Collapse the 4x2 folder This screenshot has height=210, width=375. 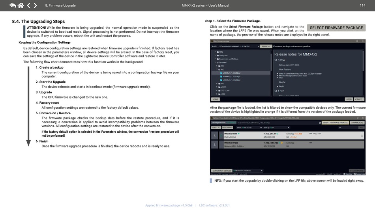click(x=217, y=69)
